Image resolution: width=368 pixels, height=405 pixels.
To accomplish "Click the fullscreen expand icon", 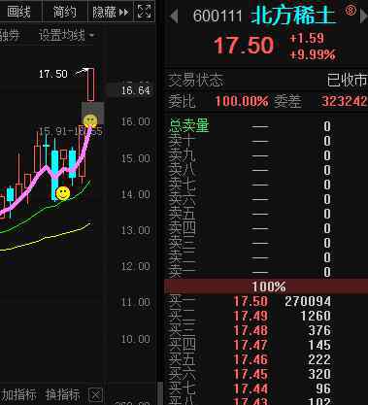I will (x=144, y=12).
